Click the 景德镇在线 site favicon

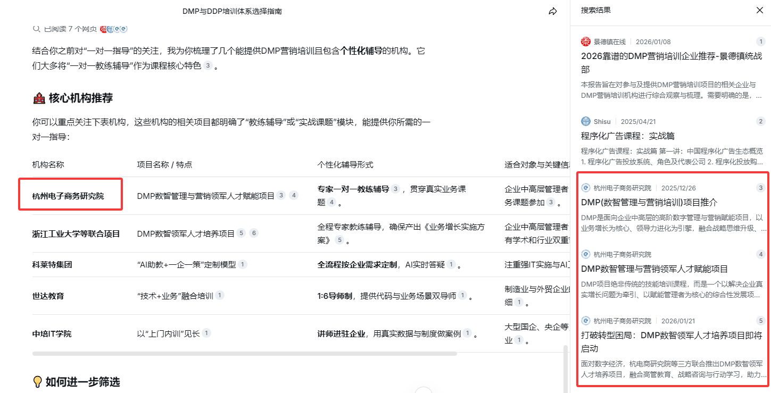586,41
